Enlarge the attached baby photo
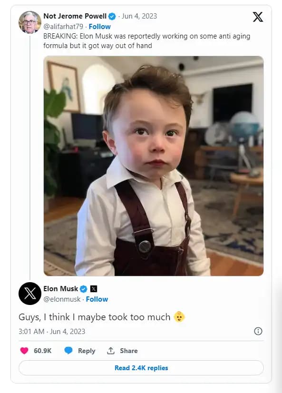Image resolution: width=282 pixels, height=393 pixels. click(154, 166)
